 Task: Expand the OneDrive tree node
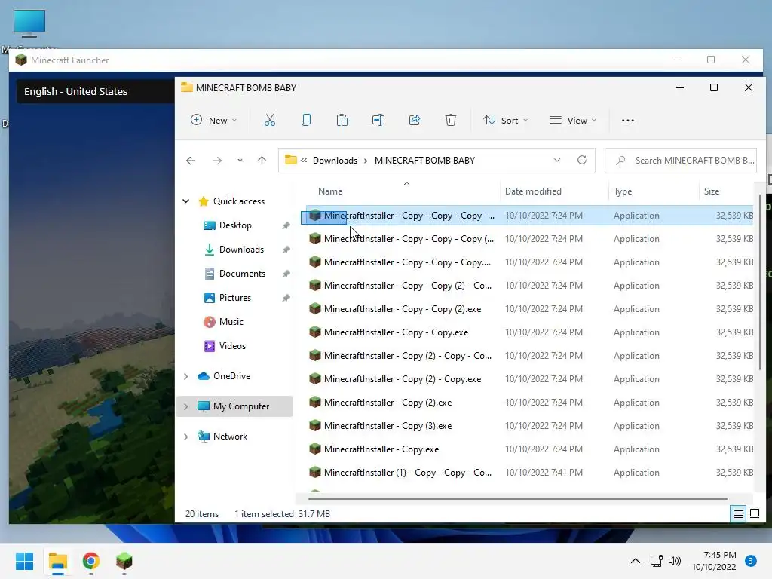coord(186,376)
